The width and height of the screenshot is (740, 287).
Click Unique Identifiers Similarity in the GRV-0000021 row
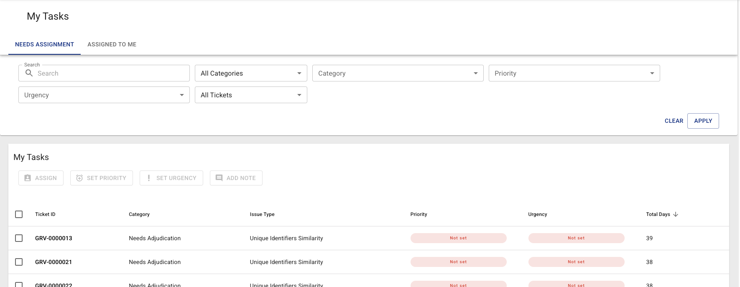click(286, 262)
